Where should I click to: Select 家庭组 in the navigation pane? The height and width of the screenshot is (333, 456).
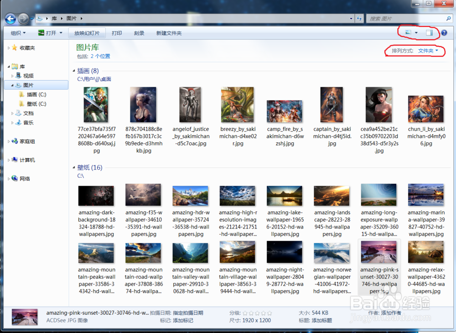pos(27,141)
